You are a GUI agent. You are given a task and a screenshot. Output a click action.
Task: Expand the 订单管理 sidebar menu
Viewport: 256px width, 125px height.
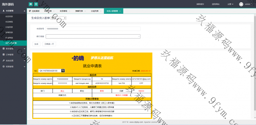[x=13, y=55]
